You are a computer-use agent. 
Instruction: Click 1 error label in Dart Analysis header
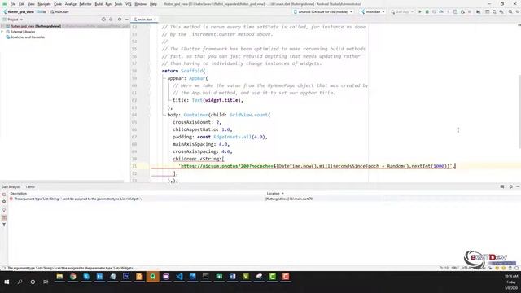(30, 186)
